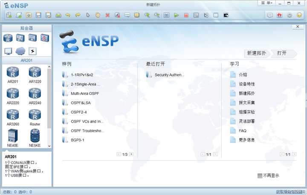Select the switch device category icon
307x195 pixels.
tap(20, 38)
